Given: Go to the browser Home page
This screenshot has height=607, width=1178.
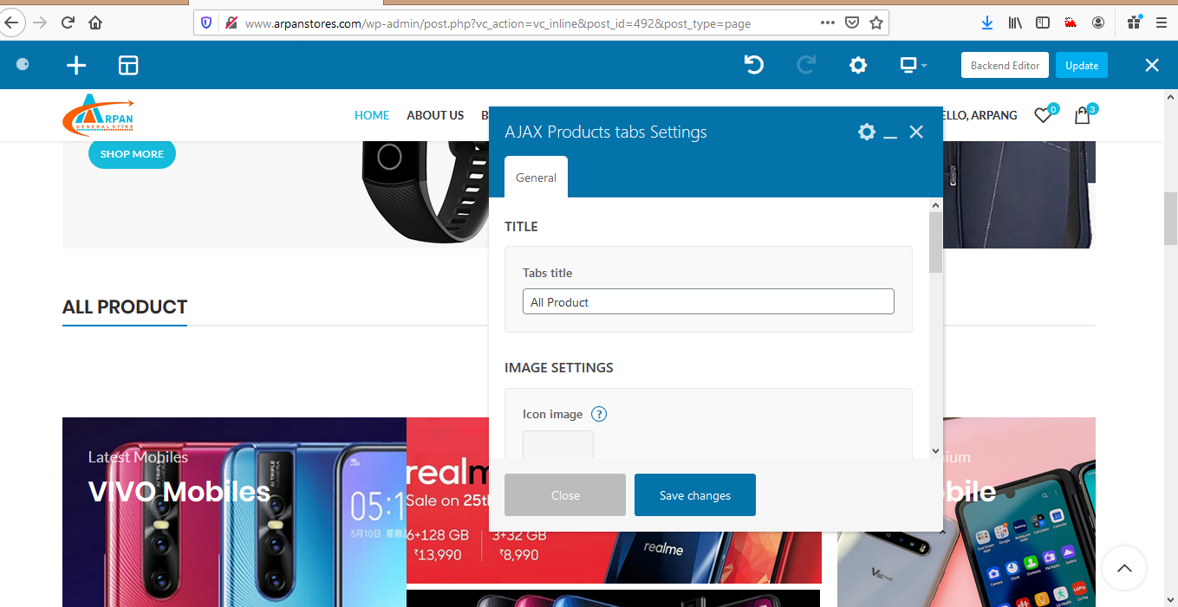Looking at the screenshot, I should coord(95,23).
